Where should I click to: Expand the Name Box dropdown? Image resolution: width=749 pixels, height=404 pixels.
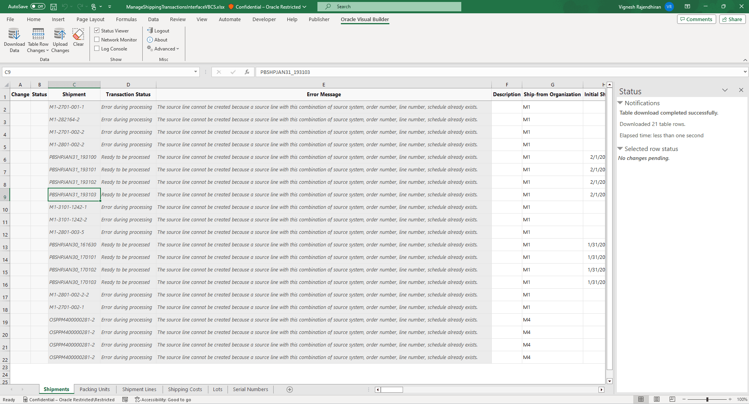coord(195,72)
